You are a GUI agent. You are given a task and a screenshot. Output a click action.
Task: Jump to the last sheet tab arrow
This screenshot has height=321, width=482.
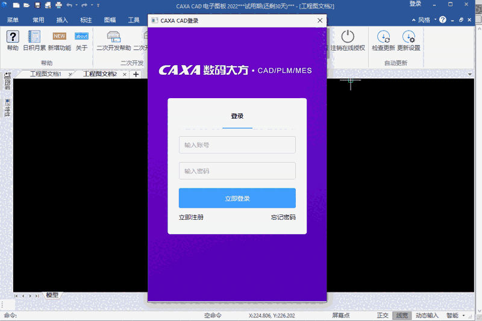point(37,296)
